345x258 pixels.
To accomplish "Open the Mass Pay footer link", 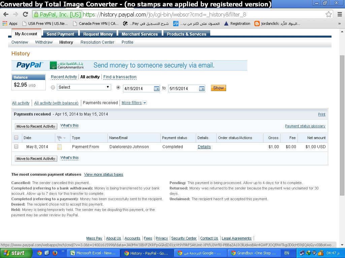I will [94, 238].
